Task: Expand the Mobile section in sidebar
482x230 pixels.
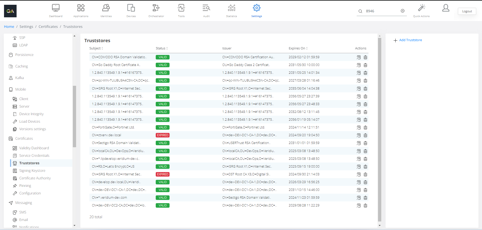Action: coord(21,90)
